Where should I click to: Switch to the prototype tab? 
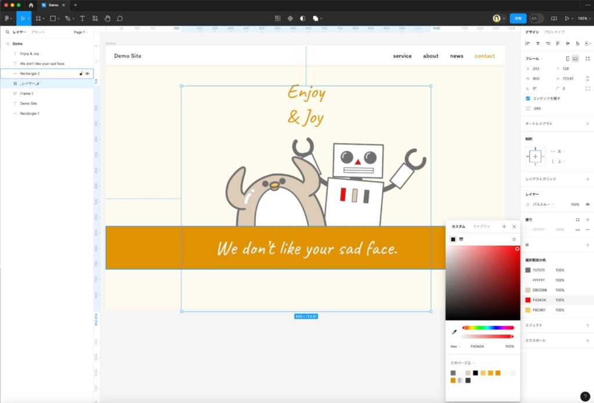554,32
